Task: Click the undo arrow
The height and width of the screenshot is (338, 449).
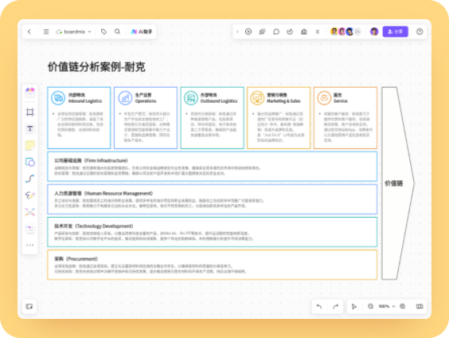Action: tap(319, 306)
